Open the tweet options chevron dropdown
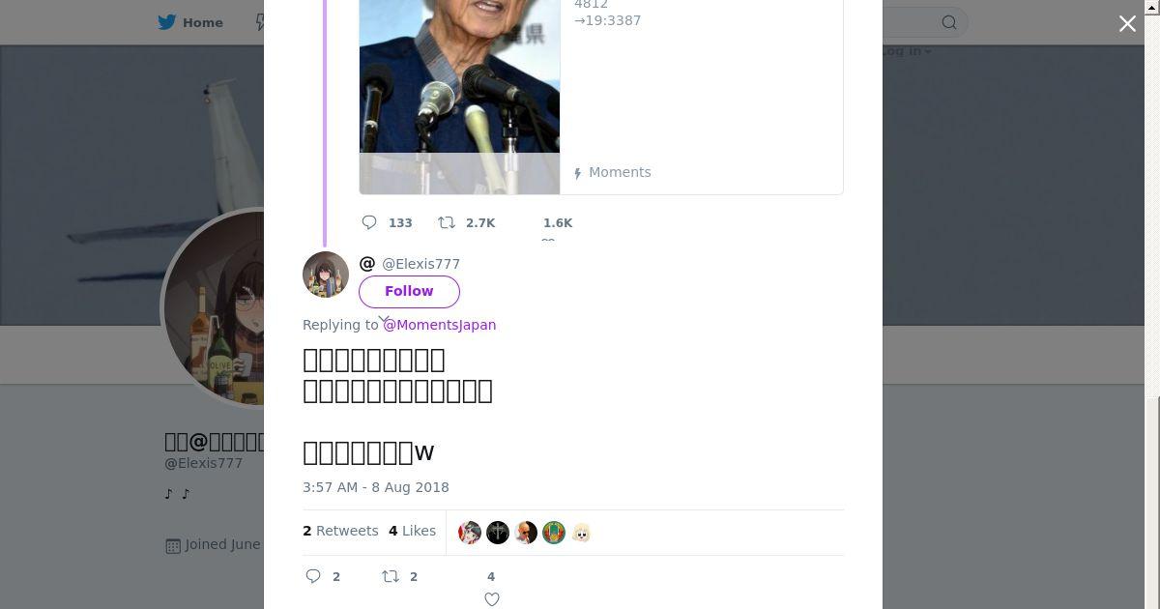The height and width of the screenshot is (609, 1160). [384, 319]
